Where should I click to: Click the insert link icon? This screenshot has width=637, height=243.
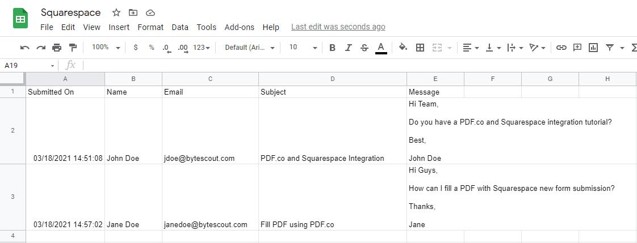coord(561,48)
